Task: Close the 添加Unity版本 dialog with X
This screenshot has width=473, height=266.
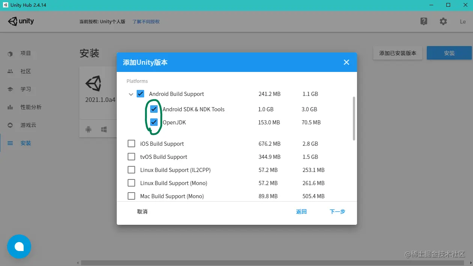Action: [x=346, y=62]
